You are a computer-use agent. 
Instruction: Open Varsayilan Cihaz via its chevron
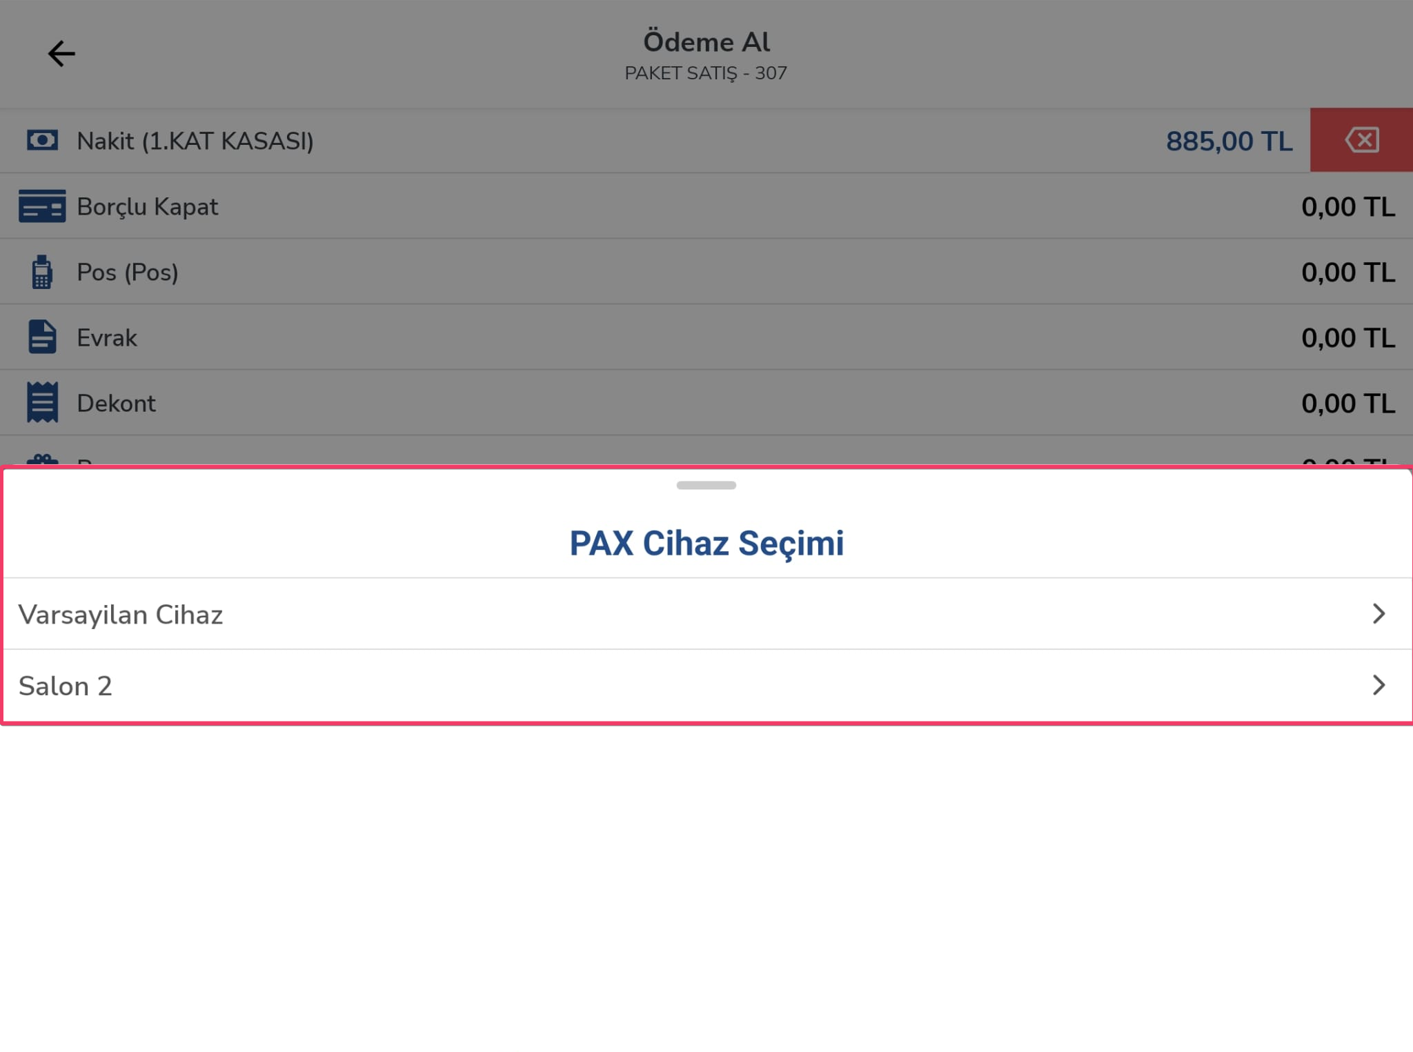(x=1379, y=613)
